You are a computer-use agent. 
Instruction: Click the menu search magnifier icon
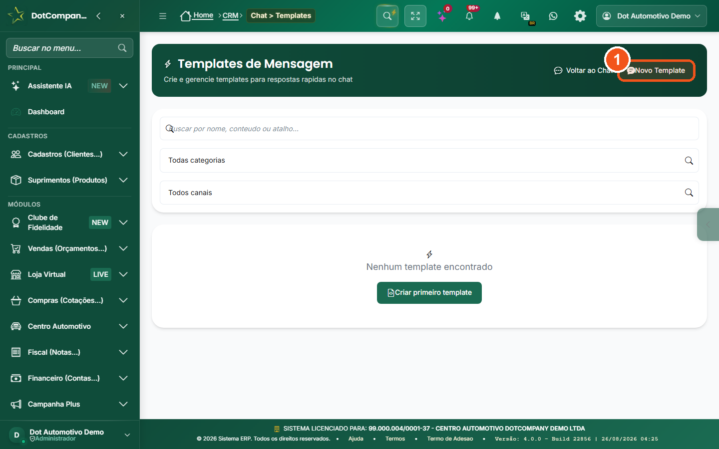point(122,48)
